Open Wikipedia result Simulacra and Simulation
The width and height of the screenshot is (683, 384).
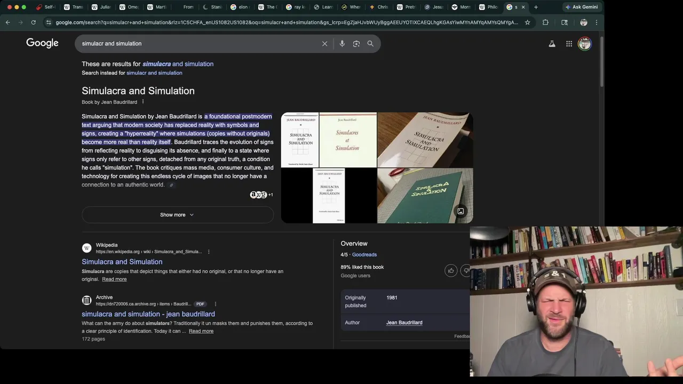click(x=122, y=262)
